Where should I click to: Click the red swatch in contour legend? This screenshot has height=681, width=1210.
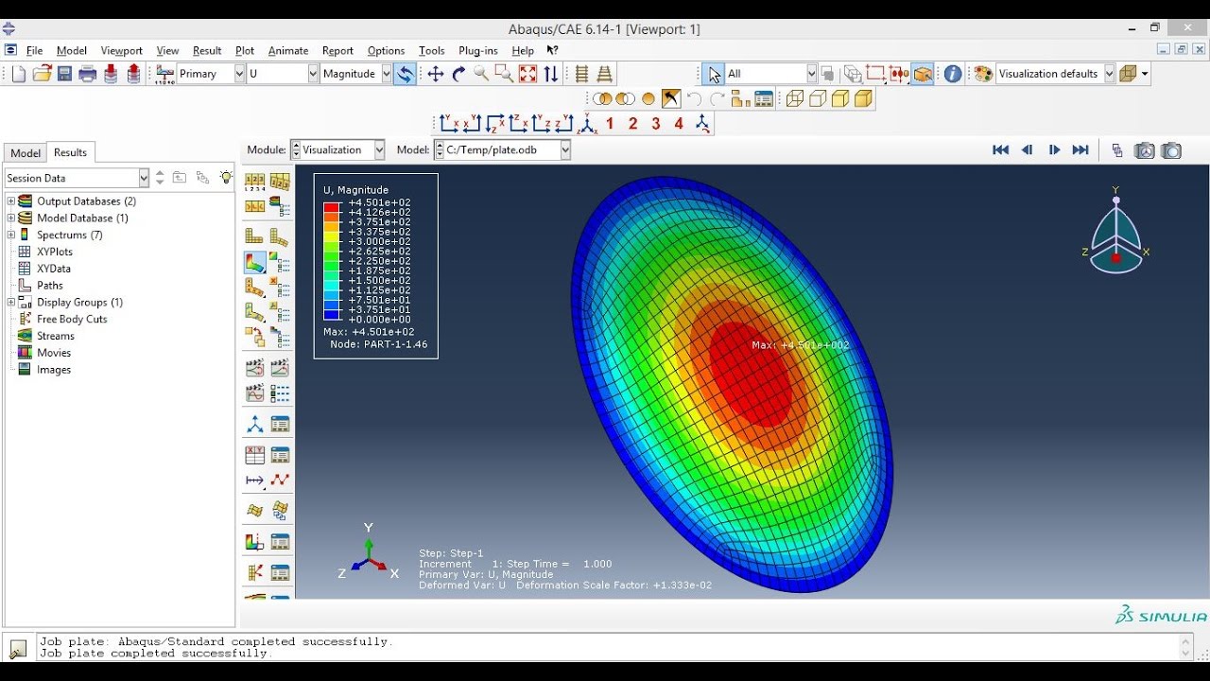click(331, 207)
